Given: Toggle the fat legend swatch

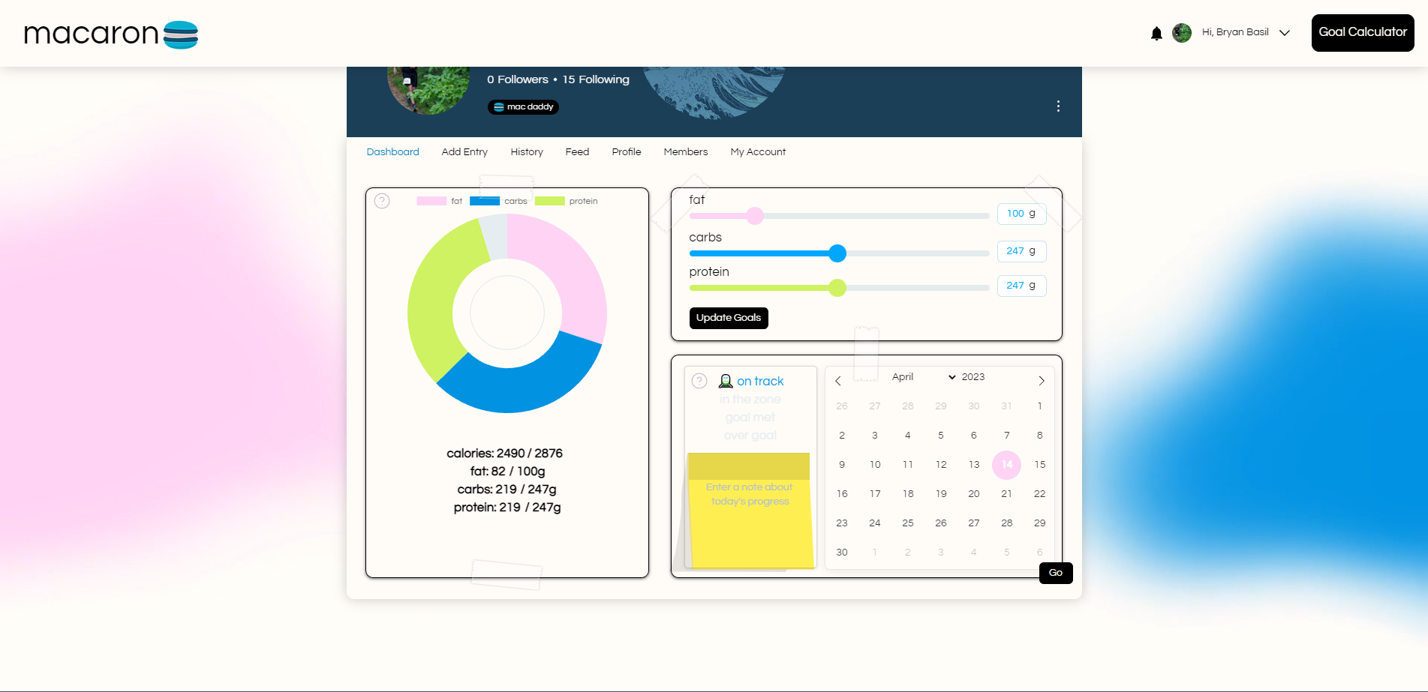Looking at the screenshot, I should pos(431,201).
